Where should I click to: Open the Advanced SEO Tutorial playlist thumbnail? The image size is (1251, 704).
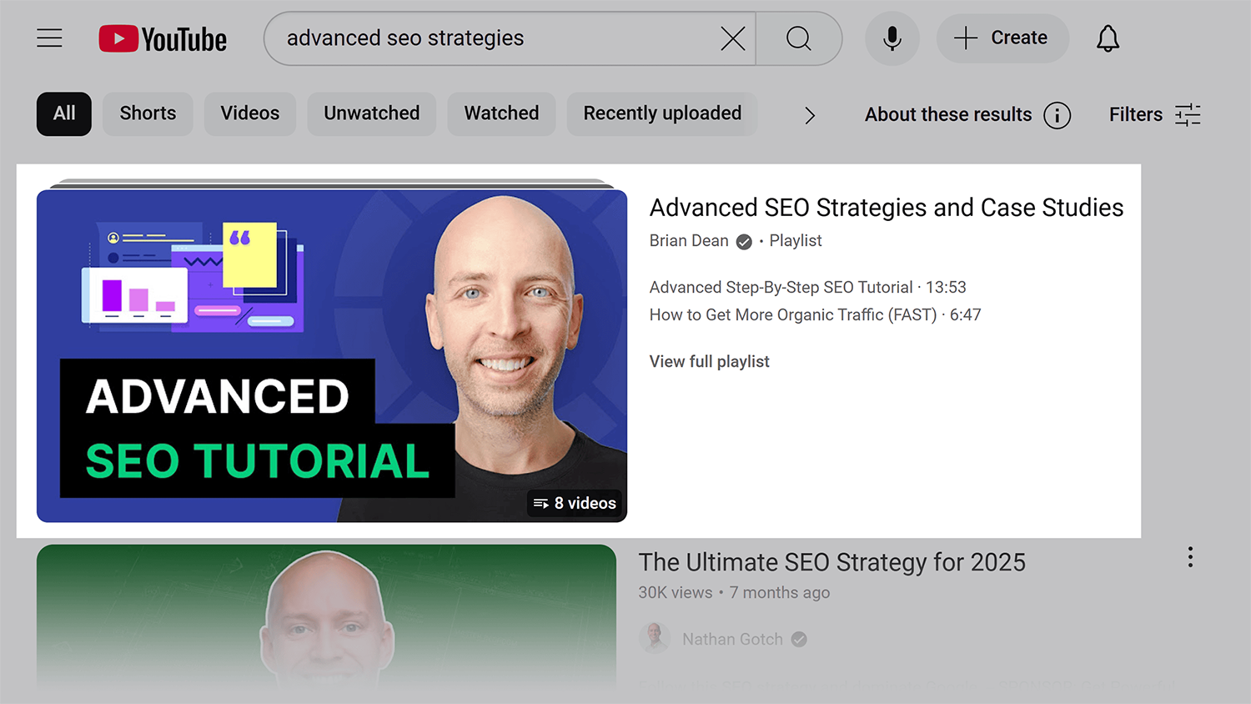click(332, 356)
